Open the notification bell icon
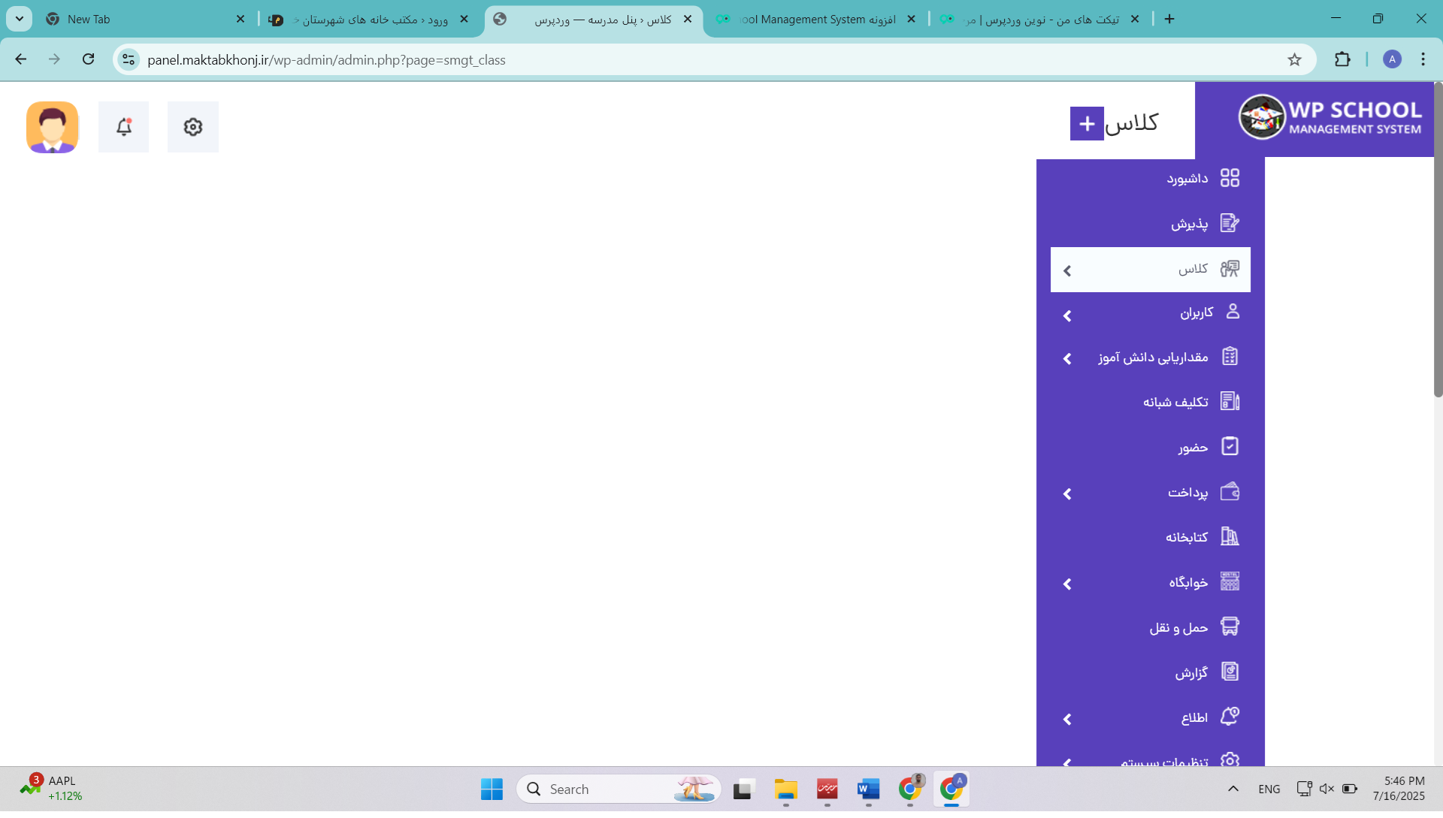The image size is (1443, 818). (x=124, y=127)
